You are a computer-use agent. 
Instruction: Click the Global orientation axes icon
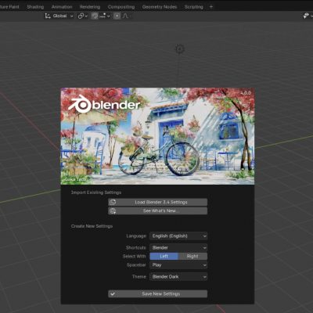(x=48, y=16)
